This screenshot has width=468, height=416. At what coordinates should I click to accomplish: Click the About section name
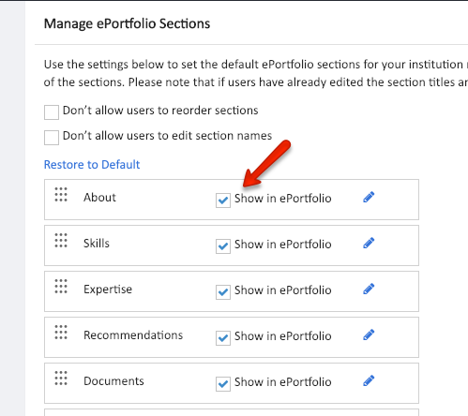pyautogui.click(x=99, y=198)
